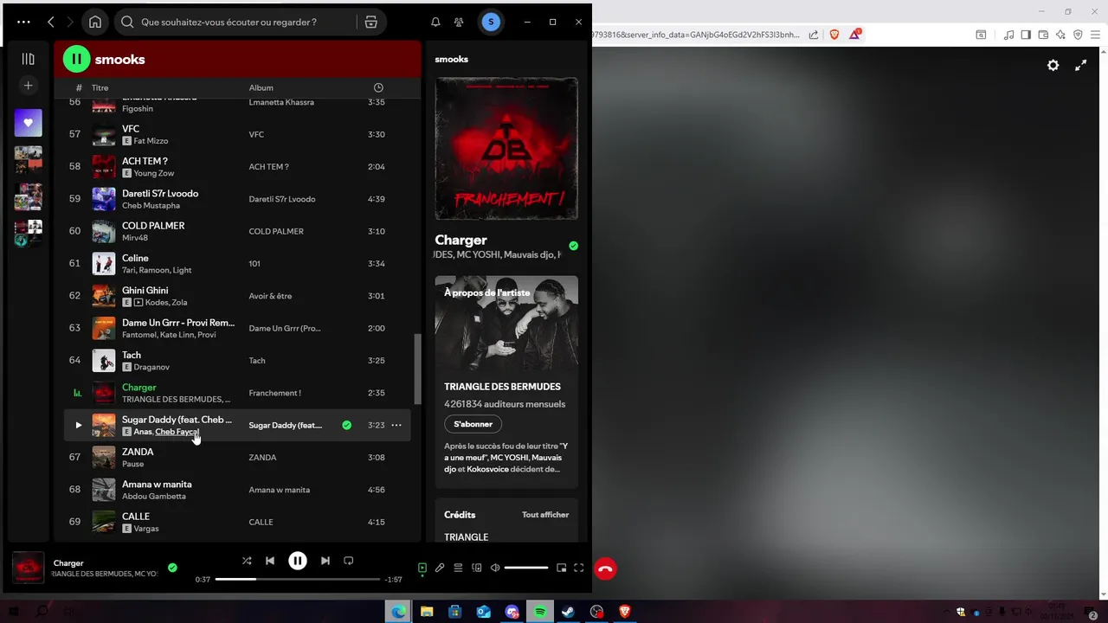Open Connect to a device icon
The width and height of the screenshot is (1108, 623).
(x=476, y=568)
